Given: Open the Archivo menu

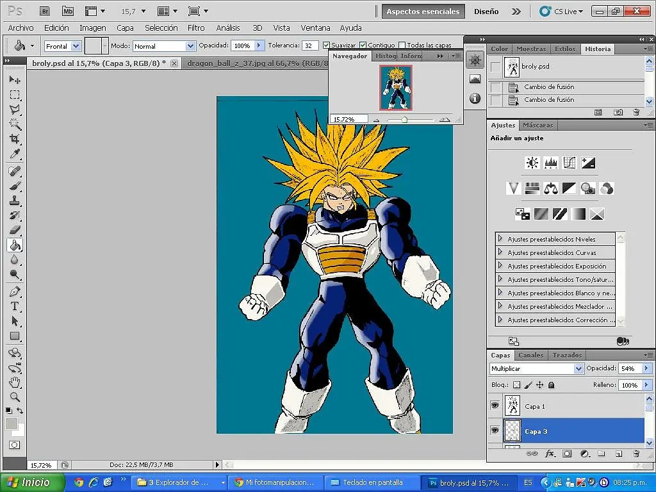Looking at the screenshot, I should click(20, 28).
